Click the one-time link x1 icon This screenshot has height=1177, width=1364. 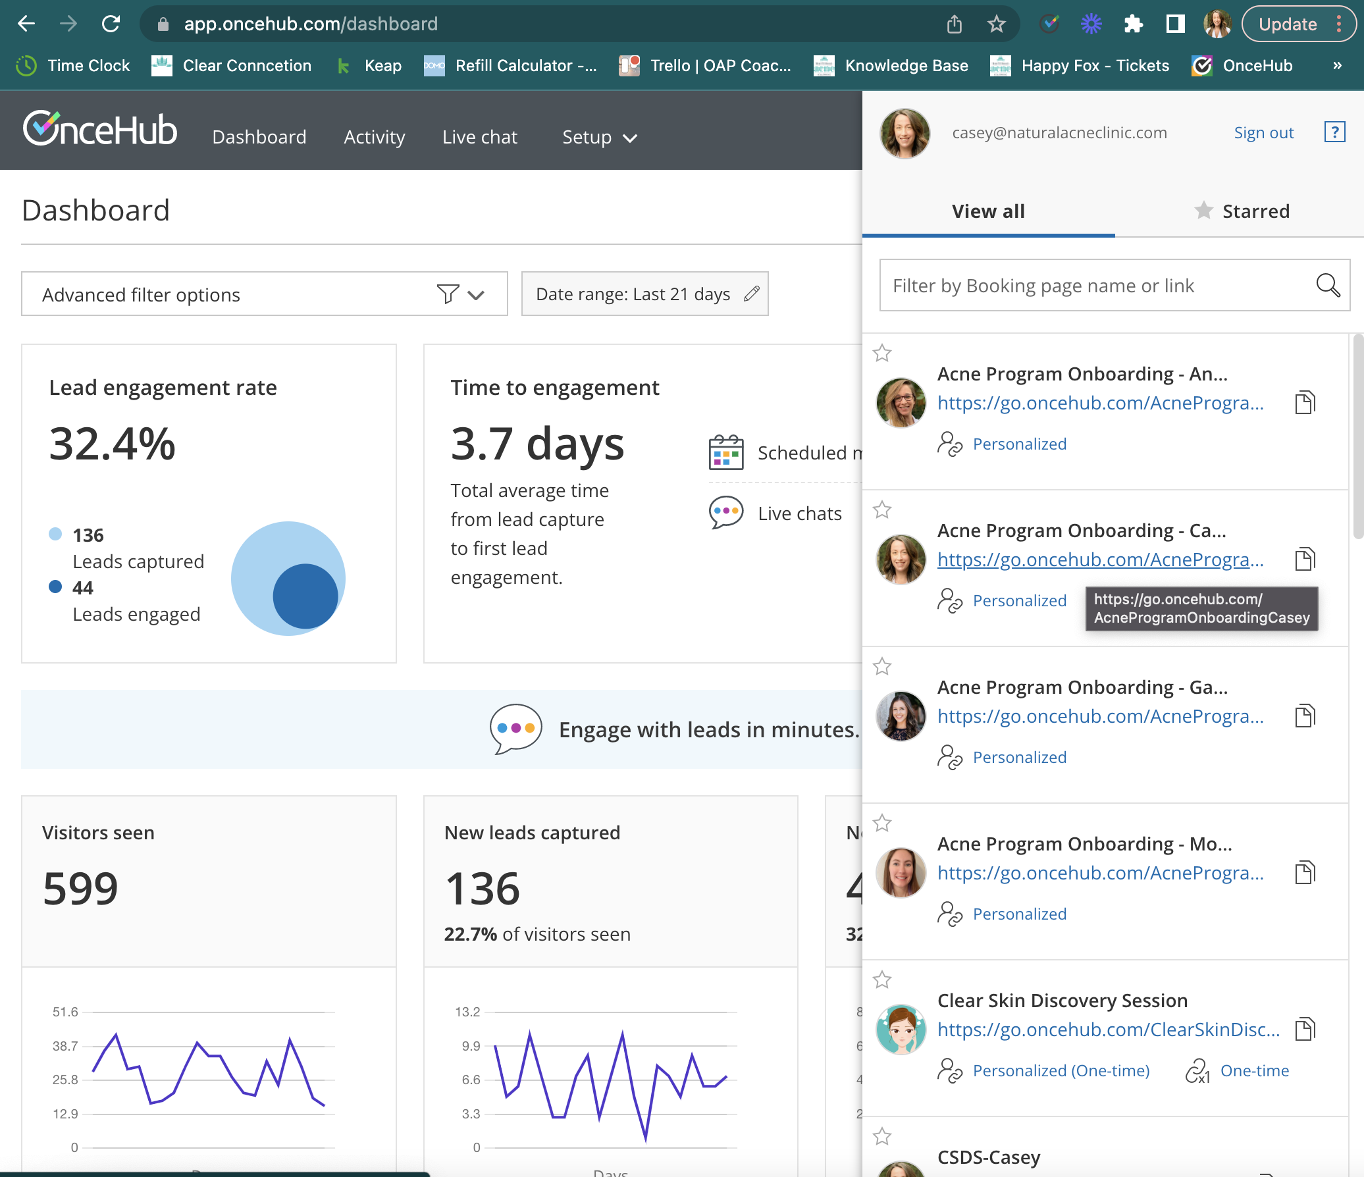pyautogui.click(x=1197, y=1071)
